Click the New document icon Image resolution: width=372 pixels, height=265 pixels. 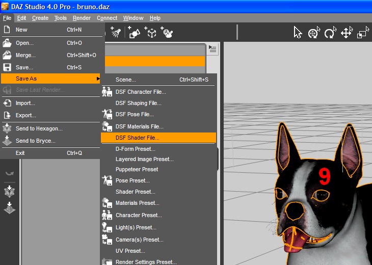[x=7, y=30]
